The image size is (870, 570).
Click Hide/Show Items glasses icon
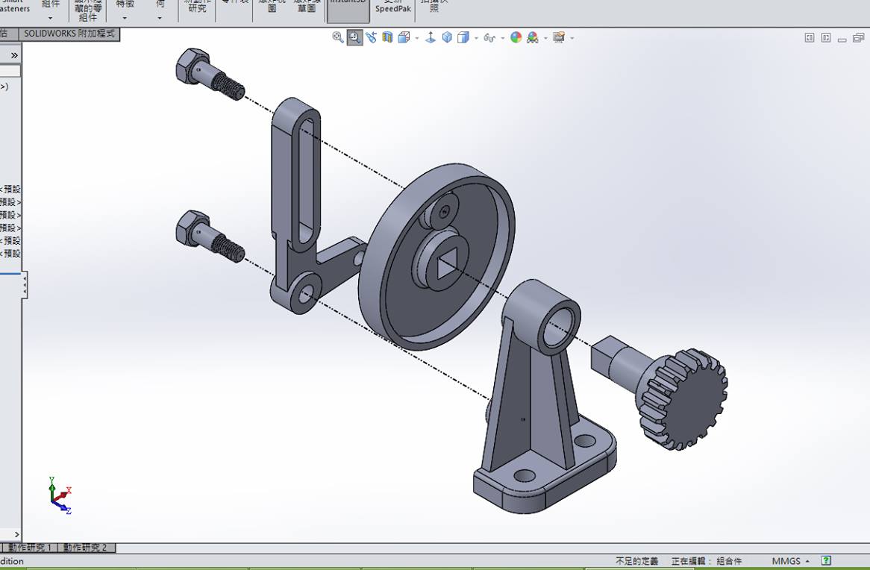(x=489, y=38)
